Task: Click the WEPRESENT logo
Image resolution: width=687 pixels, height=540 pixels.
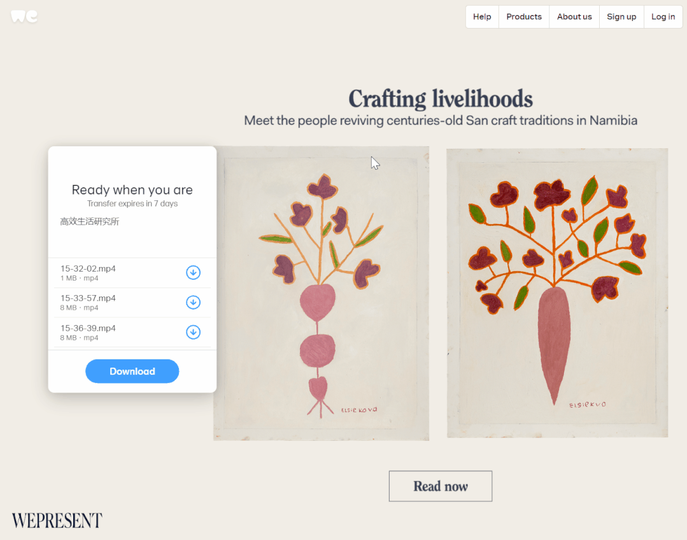Action: [x=57, y=520]
